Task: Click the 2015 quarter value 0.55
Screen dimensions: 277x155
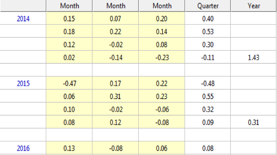Action: 208,96
